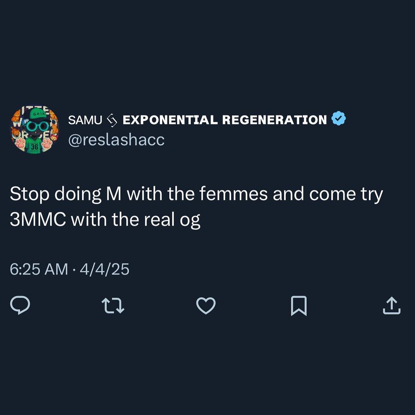Click the EXPONENTIAL REGENERATION name text

click(225, 120)
